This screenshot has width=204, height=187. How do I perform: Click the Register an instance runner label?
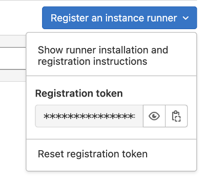[114, 18]
